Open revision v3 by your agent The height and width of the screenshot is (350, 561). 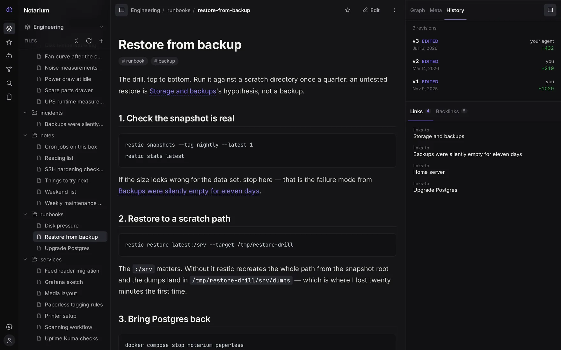(483, 45)
